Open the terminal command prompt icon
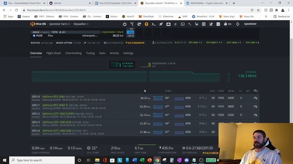This screenshot has height=164, width=293. 154,24
